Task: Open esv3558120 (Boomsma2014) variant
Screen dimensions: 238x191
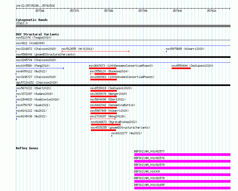Action: pos(109,71)
